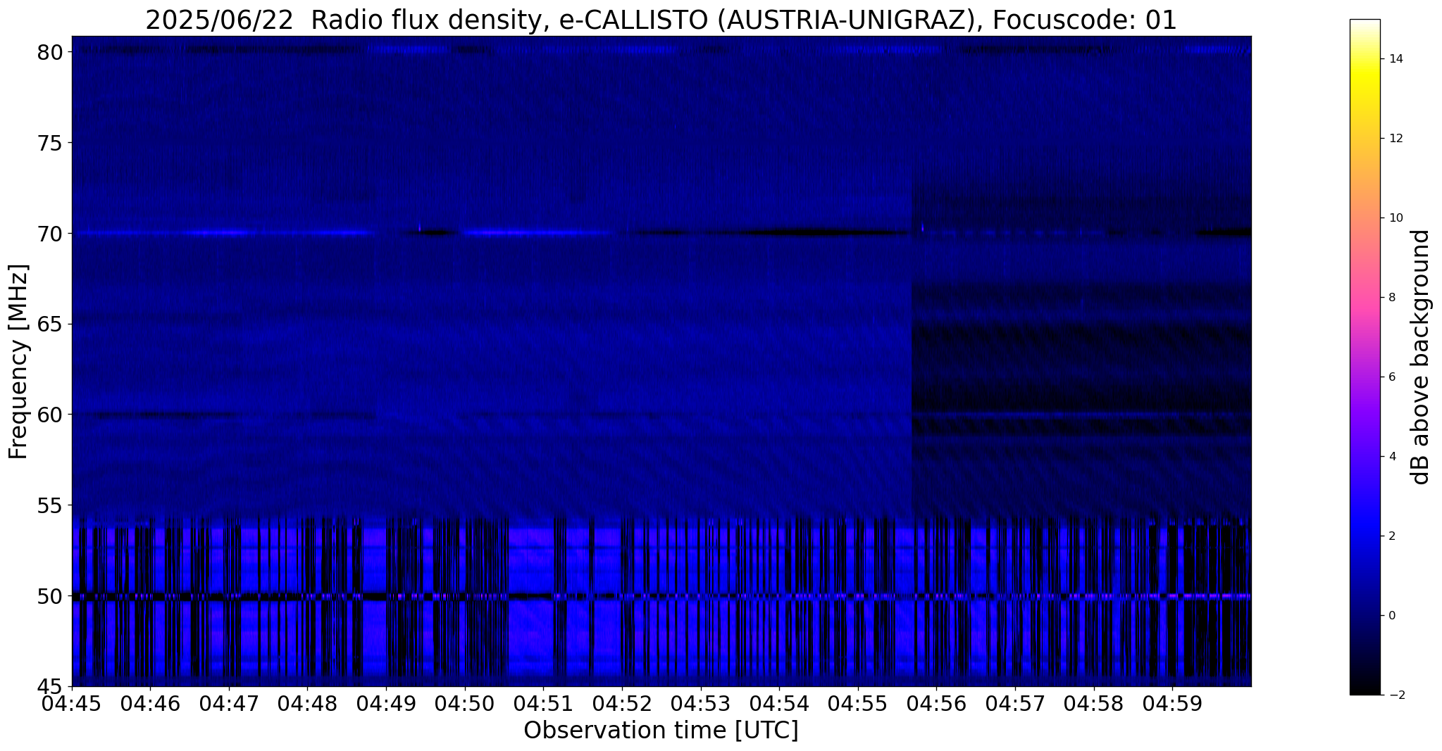Click the 'dB above background' colorbar label

[1420, 357]
